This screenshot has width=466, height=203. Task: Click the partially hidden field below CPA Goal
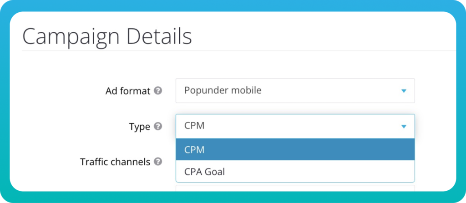point(295,188)
